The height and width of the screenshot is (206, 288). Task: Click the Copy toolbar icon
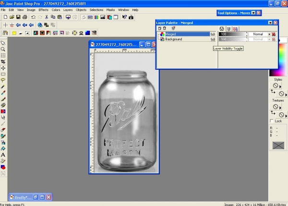(x=53, y=17)
